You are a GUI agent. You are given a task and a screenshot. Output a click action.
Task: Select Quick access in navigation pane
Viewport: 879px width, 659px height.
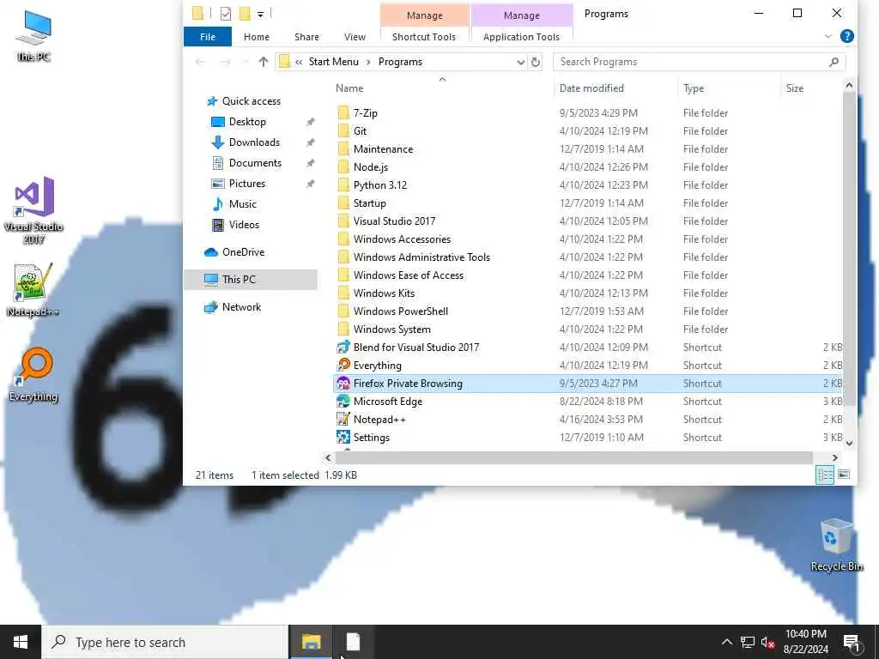[252, 101]
